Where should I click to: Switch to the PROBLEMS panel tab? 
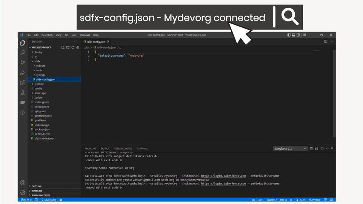(90, 148)
